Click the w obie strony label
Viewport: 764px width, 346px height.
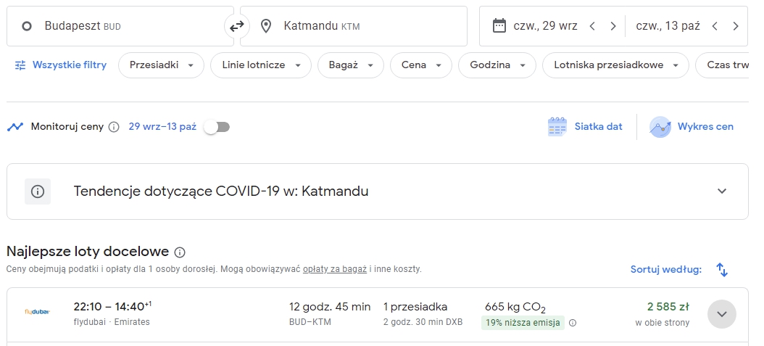pos(663,323)
